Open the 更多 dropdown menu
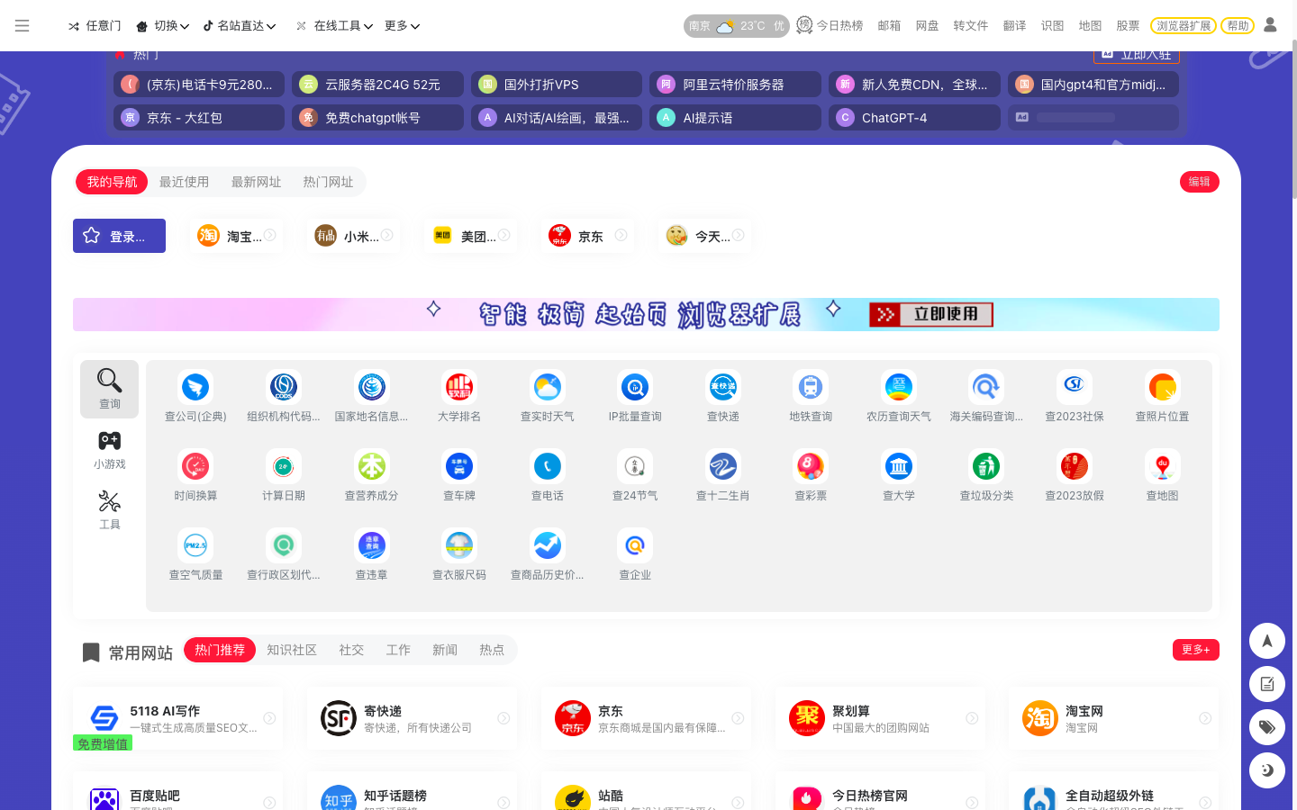Viewport: 1297px width, 810px height. (403, 25)
